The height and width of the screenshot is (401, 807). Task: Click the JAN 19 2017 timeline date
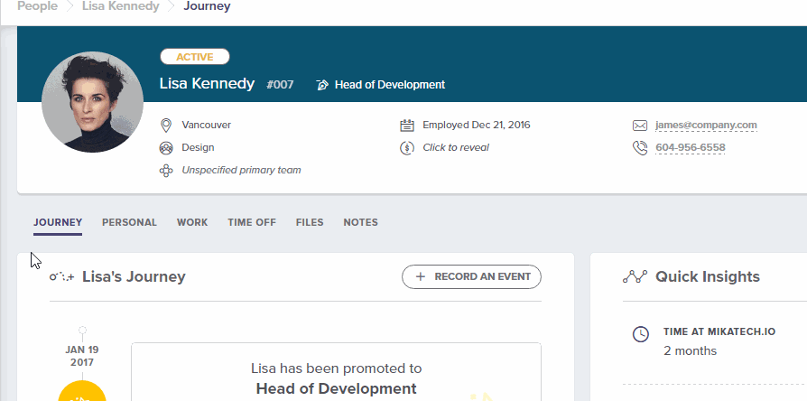pyautogui.click(x=82, y=356)
